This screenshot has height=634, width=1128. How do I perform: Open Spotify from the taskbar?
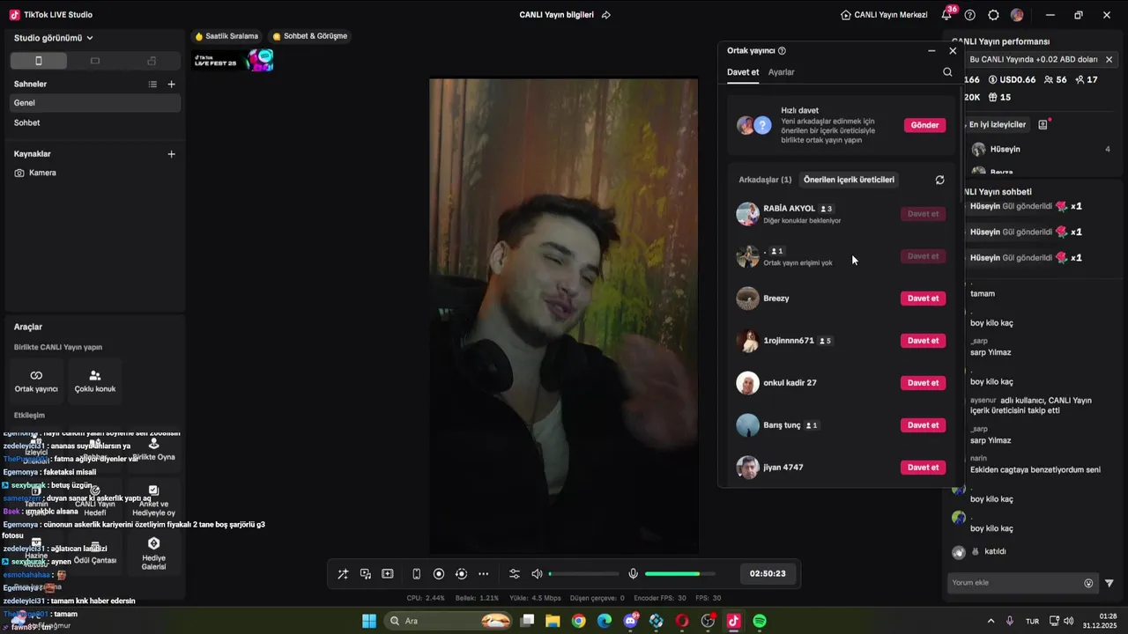760,621
